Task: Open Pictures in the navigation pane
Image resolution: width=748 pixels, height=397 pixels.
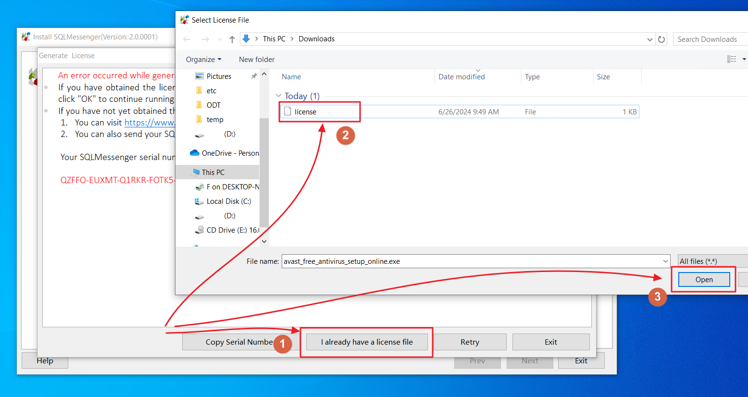Action: coord(219,76)
